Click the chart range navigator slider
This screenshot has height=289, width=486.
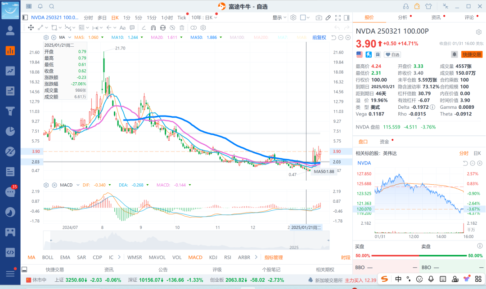(186, 240)
